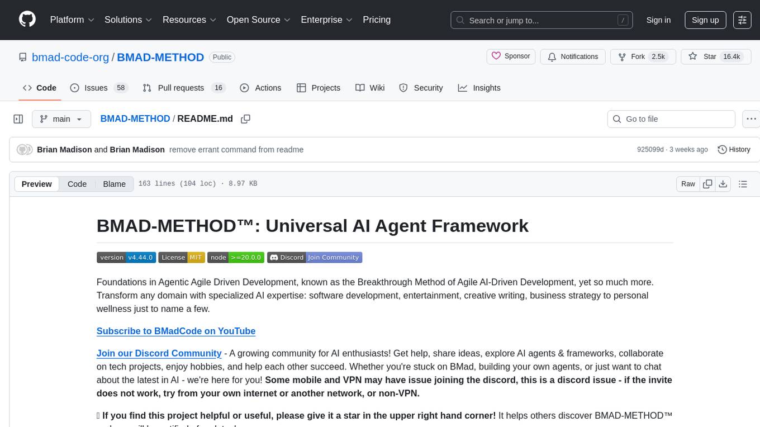
Task: Open the document outline icon
Action: (x=743, y=184)
